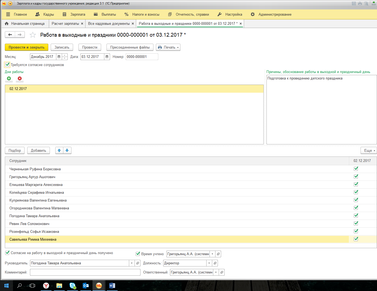The image size is (377, 291).
Task: Open calendar picker for Дата field
Action: [x=107, y=57]
